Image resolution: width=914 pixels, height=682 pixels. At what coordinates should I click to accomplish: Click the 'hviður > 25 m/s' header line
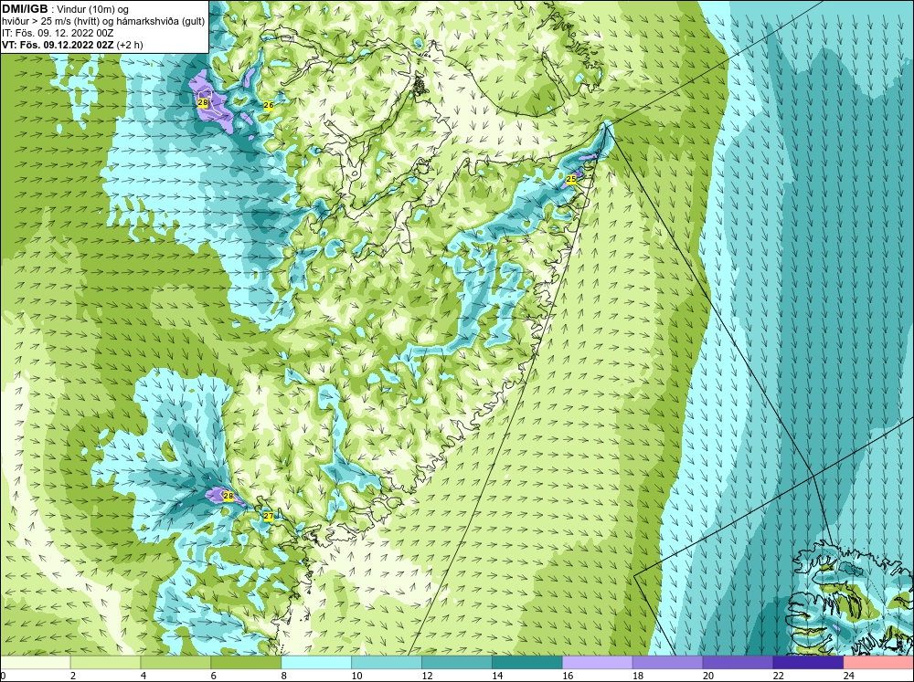tap(103, 21)
